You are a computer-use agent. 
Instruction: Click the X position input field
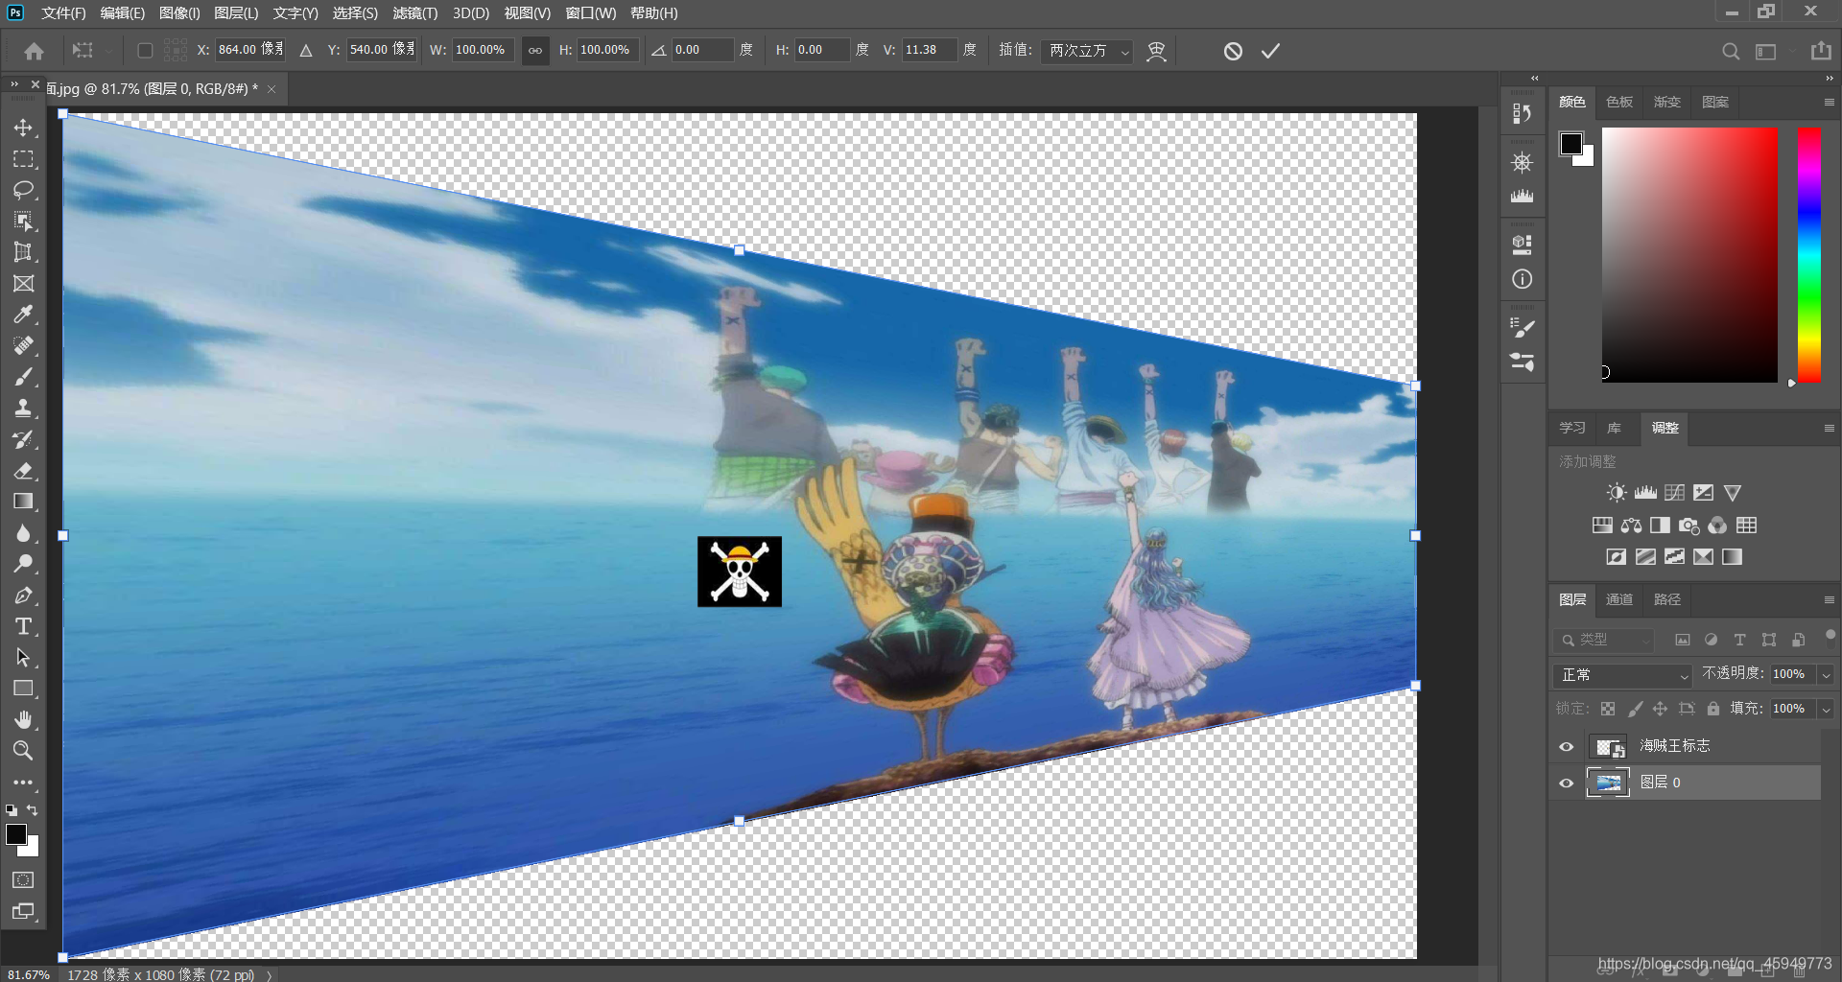click(250, 50)
